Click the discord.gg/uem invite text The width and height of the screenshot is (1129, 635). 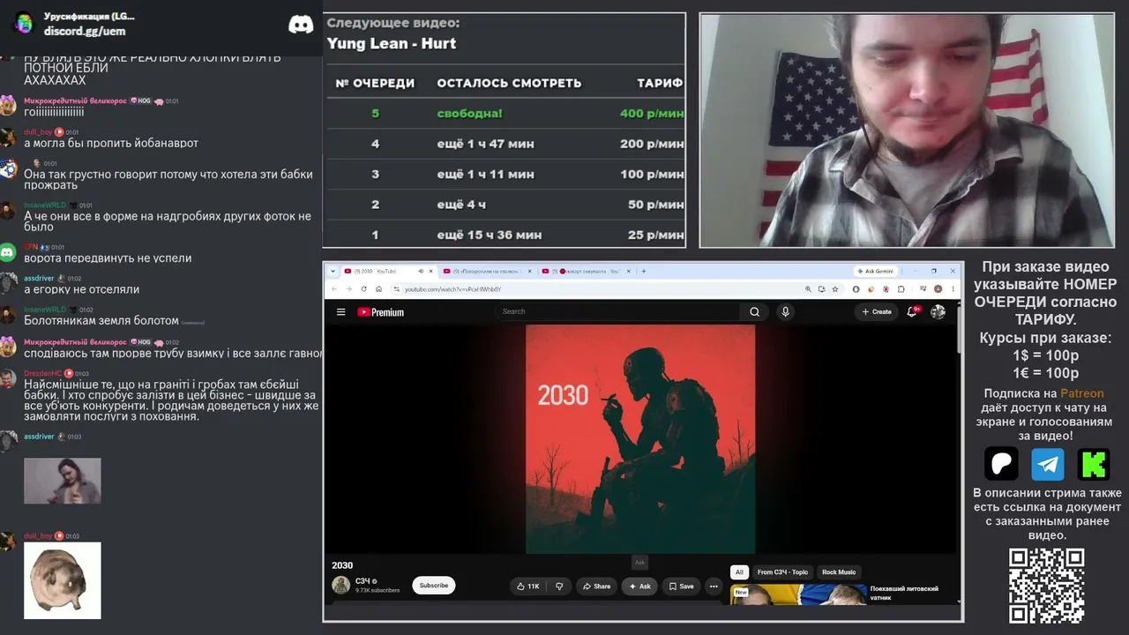[x=85, y=31]
